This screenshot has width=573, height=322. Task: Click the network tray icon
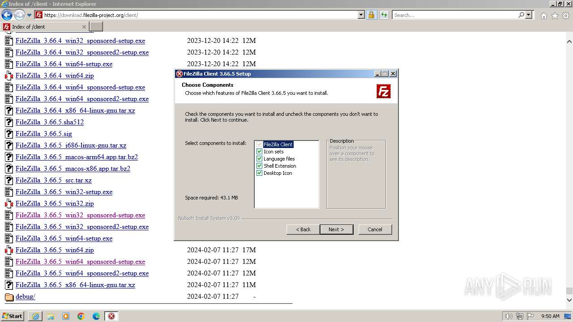[x=520, y=316]
